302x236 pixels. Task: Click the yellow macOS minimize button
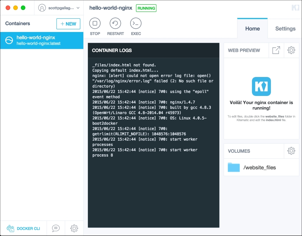tap(16, 8)
